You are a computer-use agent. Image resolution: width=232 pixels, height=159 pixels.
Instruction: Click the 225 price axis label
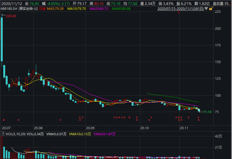[x=217, y=12]
